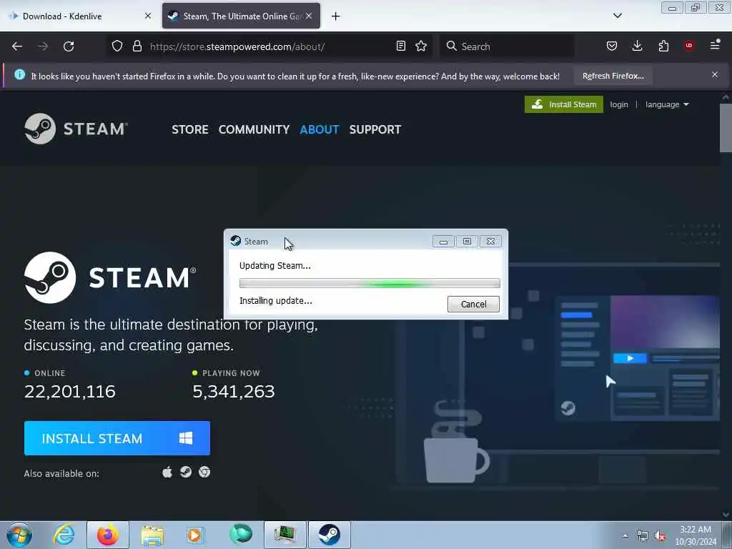The image size is (732, 549).
Task: Switch to Firefox in the taskbar
Action: pyautogui.click(x=108, y=535)
